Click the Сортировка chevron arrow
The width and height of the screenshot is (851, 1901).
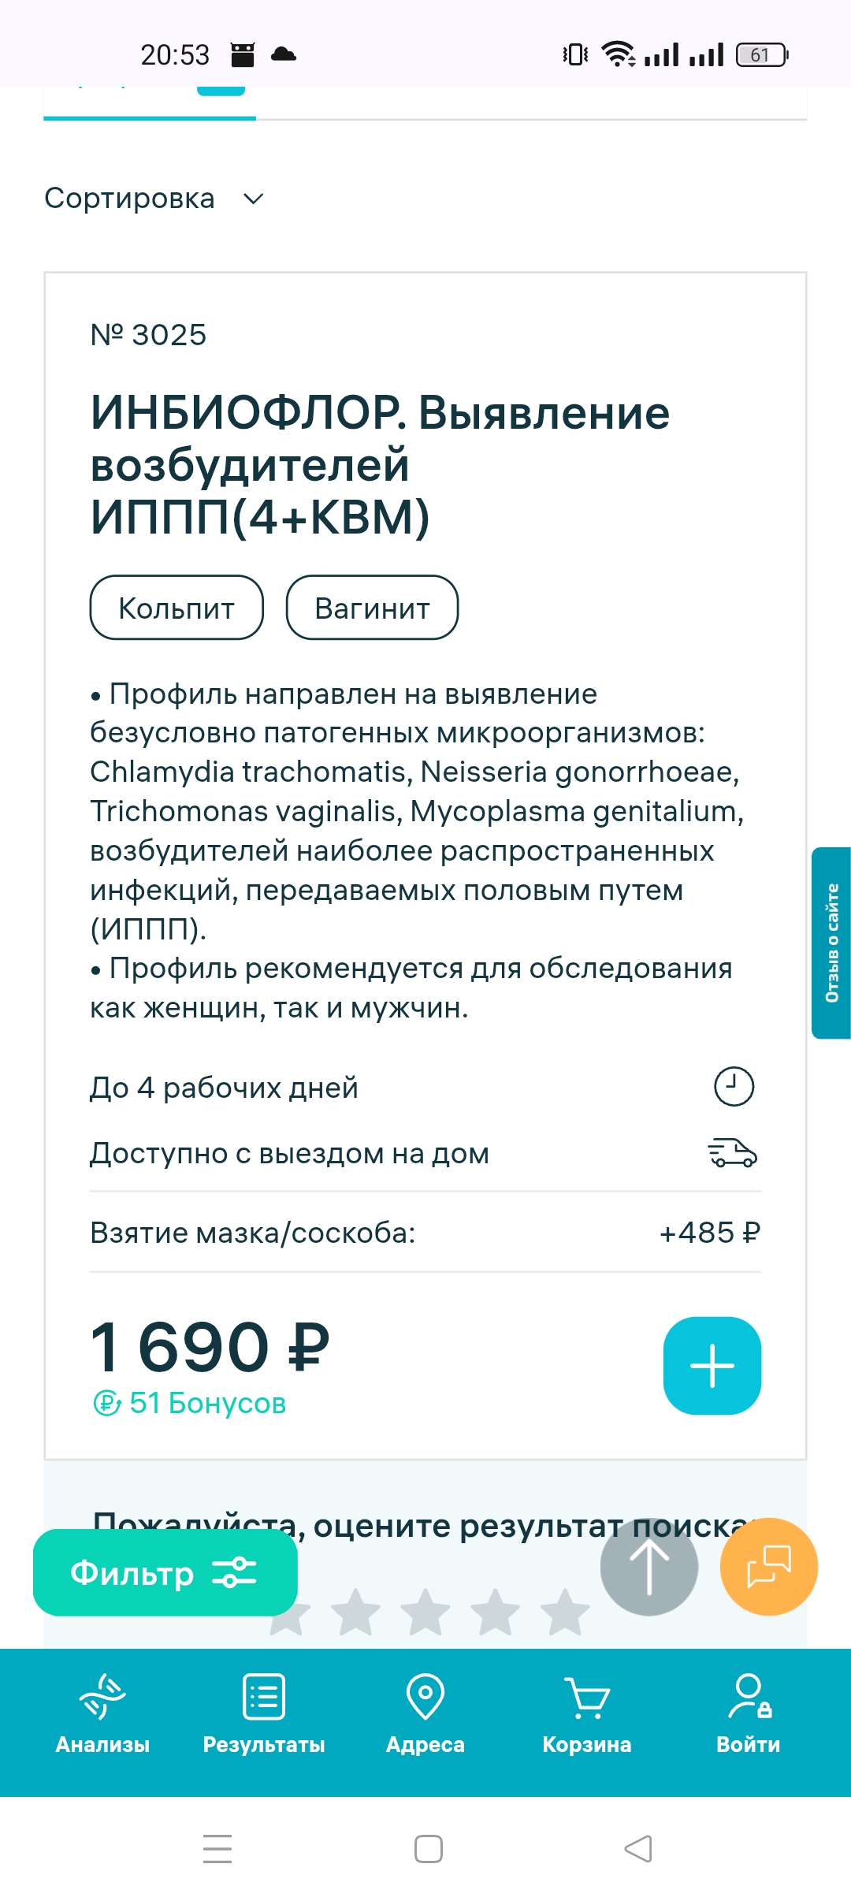point(253,199)
